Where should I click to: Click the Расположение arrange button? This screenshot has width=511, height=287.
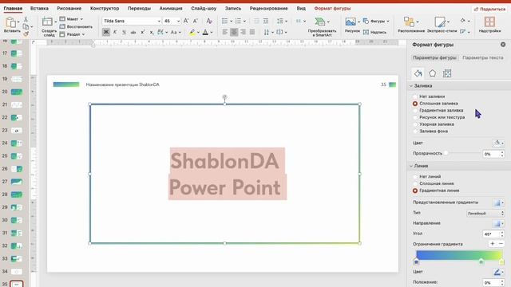pyautogui.click(x=411, y=25)
